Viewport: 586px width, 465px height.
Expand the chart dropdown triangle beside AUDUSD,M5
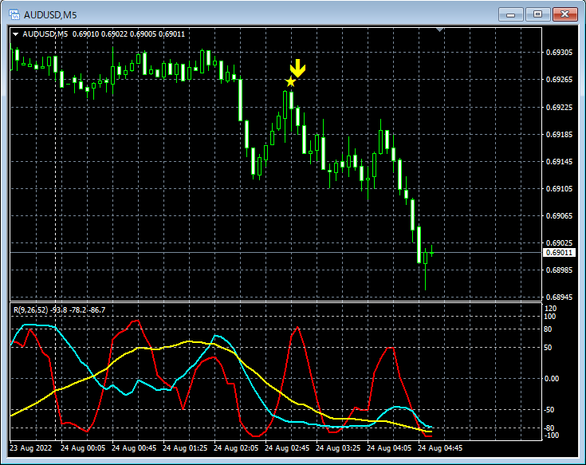point(16,34)
